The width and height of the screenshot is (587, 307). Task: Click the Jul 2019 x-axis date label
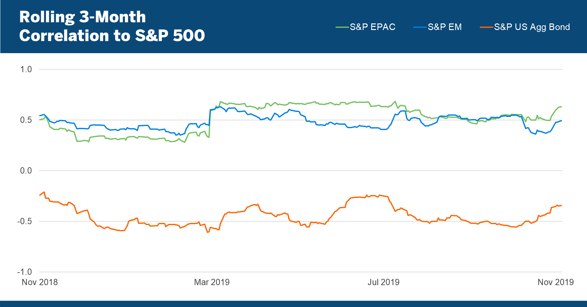(384, 282)
